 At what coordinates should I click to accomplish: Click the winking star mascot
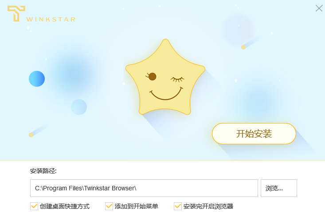tap(165, 77)
